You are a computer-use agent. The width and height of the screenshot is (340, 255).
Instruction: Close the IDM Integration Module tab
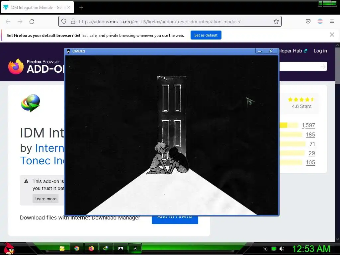(69, 7)
